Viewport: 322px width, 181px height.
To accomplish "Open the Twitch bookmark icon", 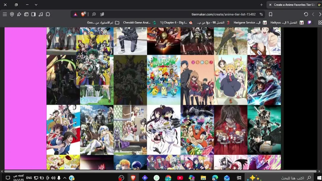I will pyautogui.click(x=309, y=23).
